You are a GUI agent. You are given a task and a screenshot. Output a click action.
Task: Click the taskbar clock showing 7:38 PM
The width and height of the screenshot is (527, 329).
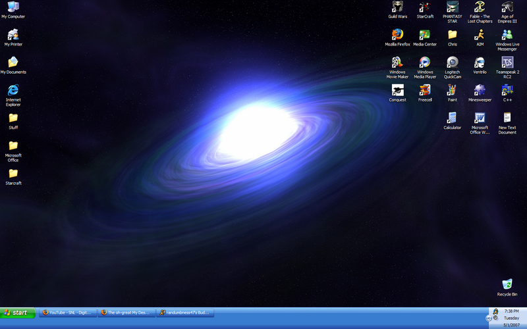click(512, 311)
